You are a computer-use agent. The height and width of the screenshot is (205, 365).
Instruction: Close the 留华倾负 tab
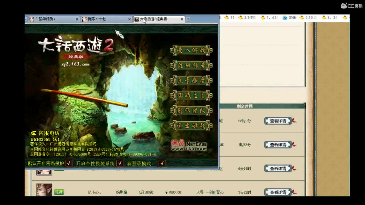pyautogui.click(x=77, y=19)
